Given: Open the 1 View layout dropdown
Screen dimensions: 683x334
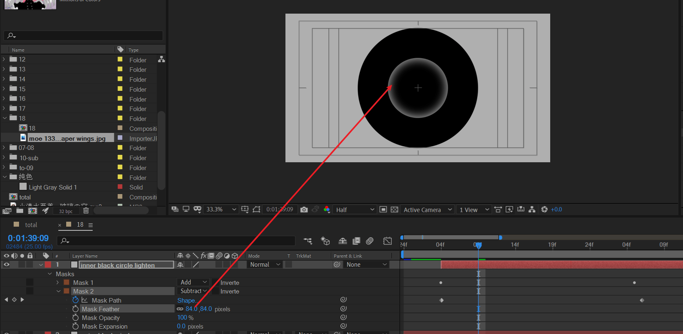Looking at the screenshot, I should pos(474,210).
